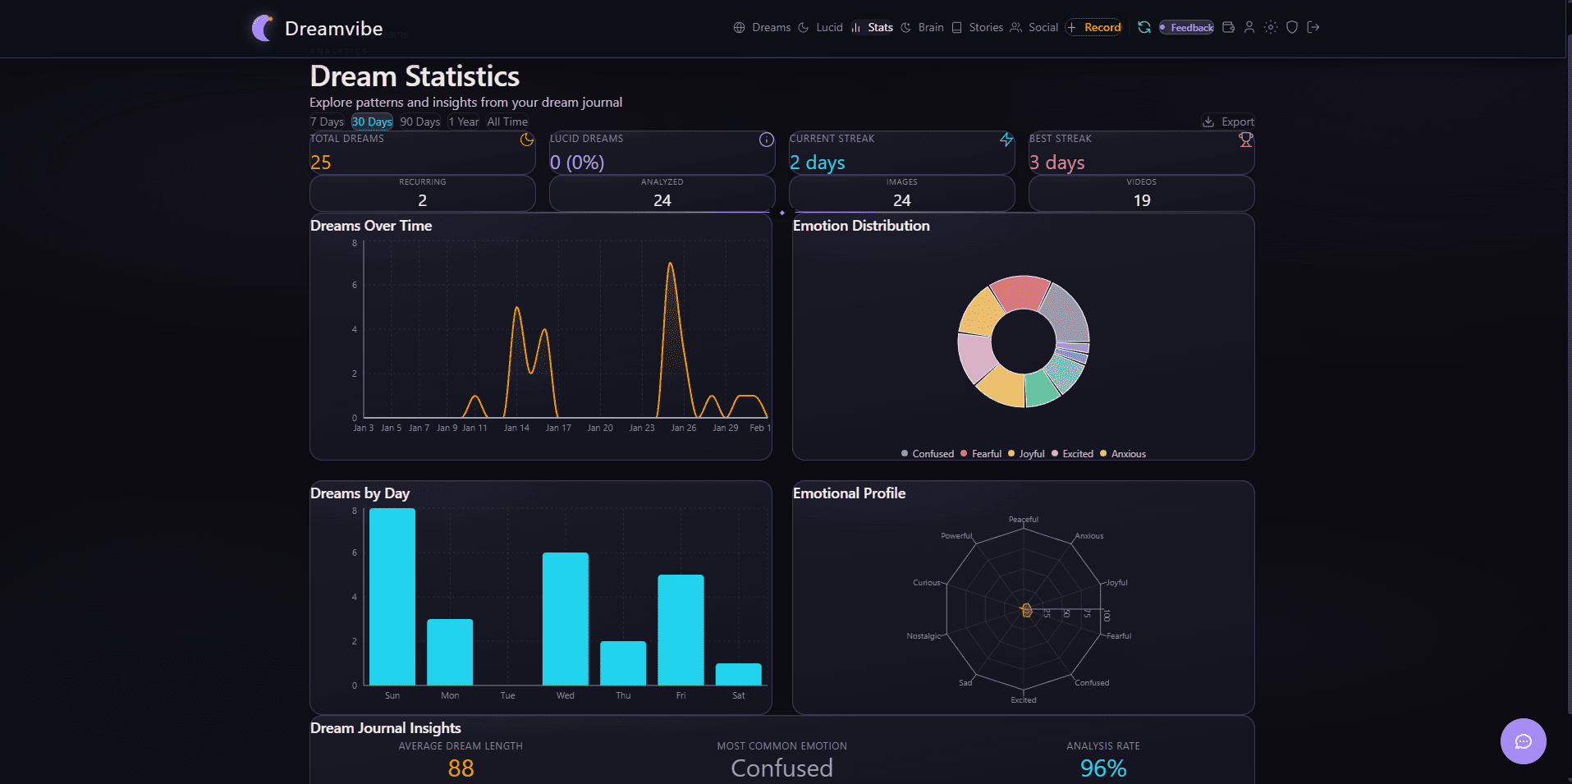This screenshot has width=1572, height=784.
Task: Click the moon icon on Total Dreams card
Action: click(x=526, y=140)
